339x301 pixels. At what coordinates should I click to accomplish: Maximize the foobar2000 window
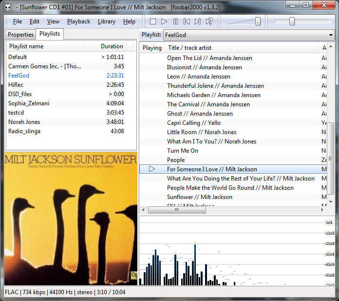pos(306,5)
